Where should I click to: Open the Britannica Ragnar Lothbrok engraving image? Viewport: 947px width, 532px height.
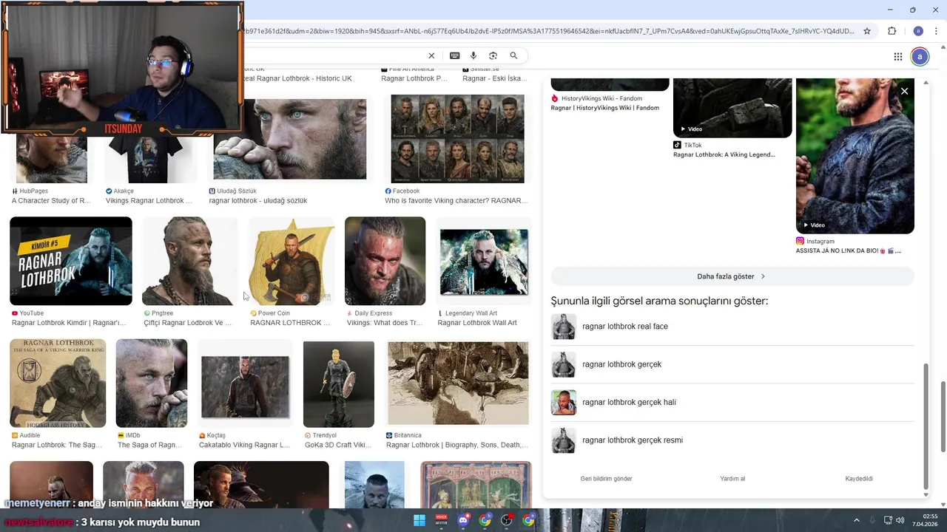pyautogui.click(x=458, y=383)
